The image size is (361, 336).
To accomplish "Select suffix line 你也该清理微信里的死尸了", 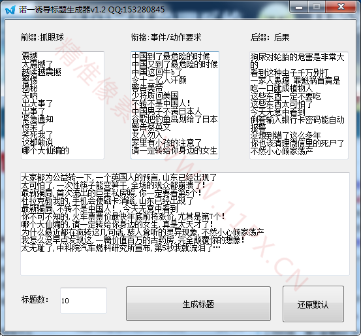I will point(298,143).
